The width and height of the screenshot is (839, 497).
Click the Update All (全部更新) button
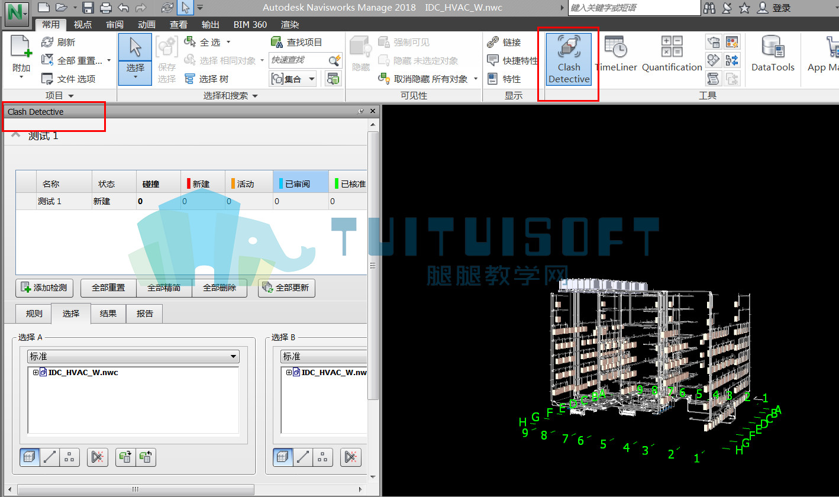click(x=287, y=288)
